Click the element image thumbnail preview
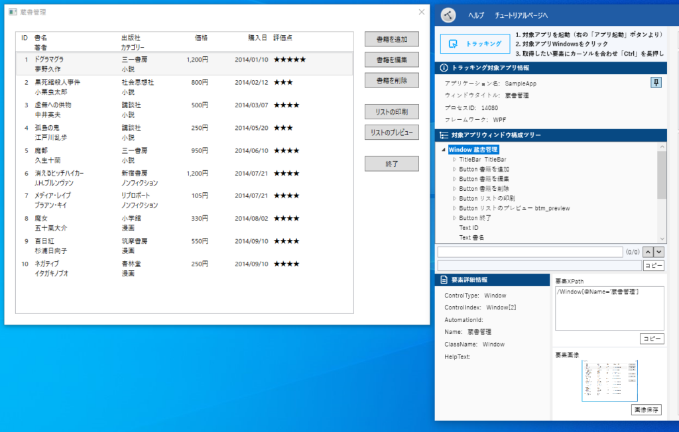Screen dimensions: 679x432 [x=609, y=380]
